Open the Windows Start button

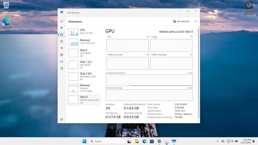[x=84, y=141]
